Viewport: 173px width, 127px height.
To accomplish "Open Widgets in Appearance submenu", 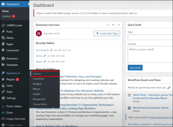I will (37, 84).
